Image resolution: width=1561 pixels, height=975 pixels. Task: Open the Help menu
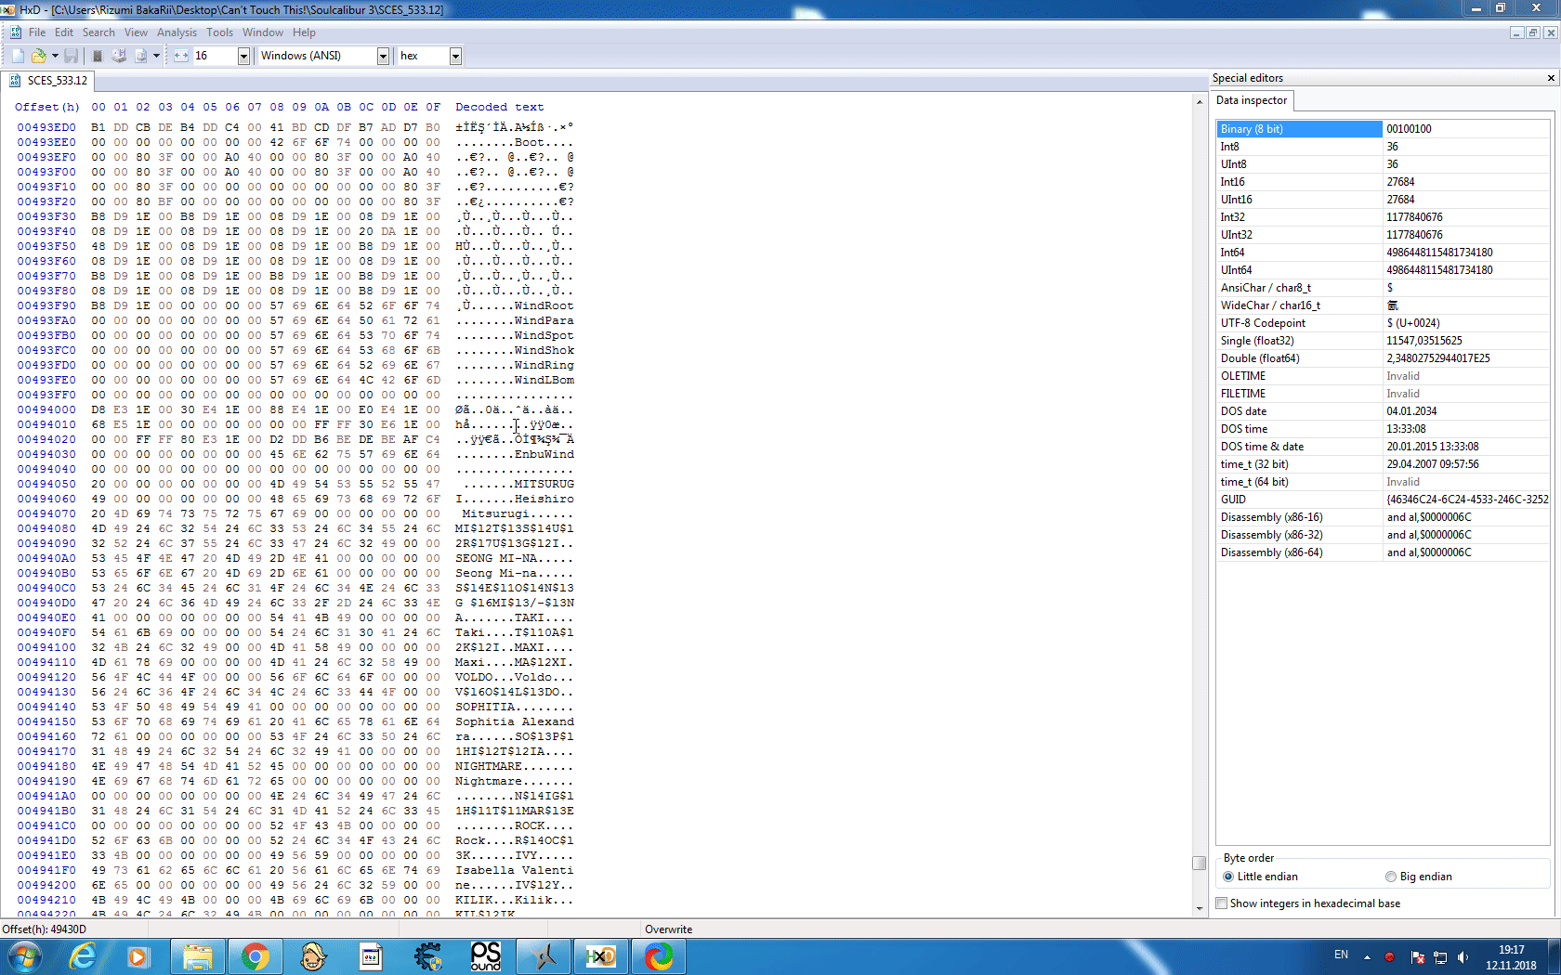coord(304,32)
